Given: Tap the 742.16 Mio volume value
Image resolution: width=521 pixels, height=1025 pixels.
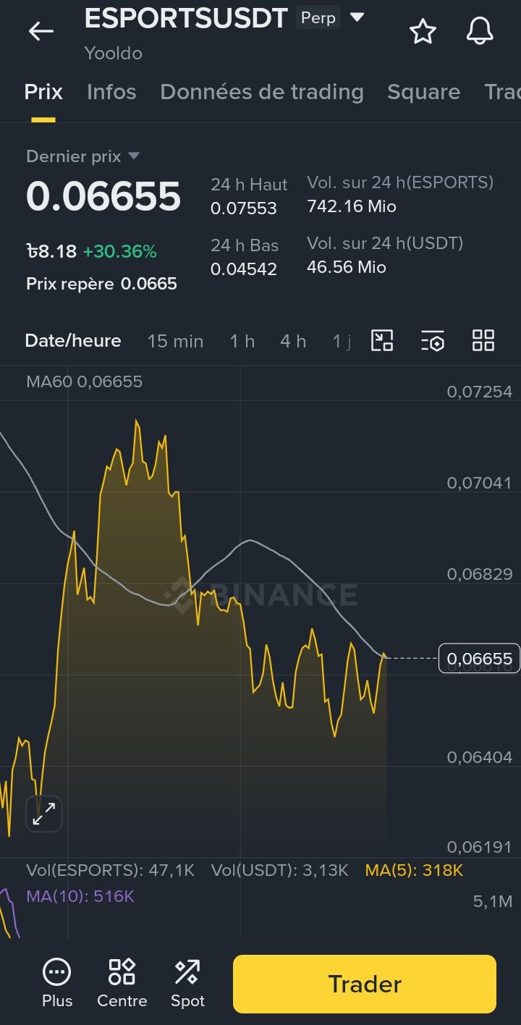Looking at the screenshot, I should point(352,206).
